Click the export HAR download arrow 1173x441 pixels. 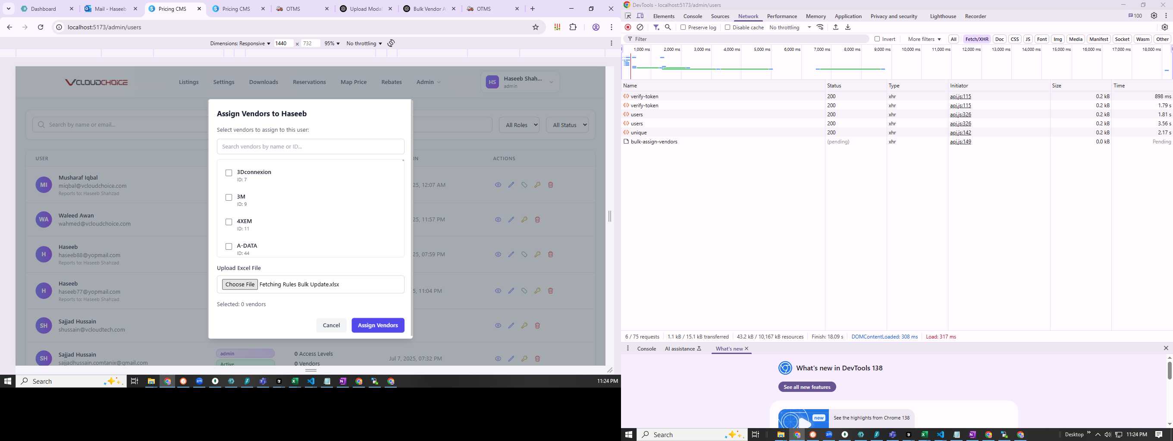click(848, 27)
